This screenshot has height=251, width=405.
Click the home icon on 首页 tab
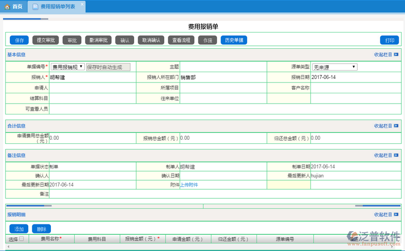7,7
